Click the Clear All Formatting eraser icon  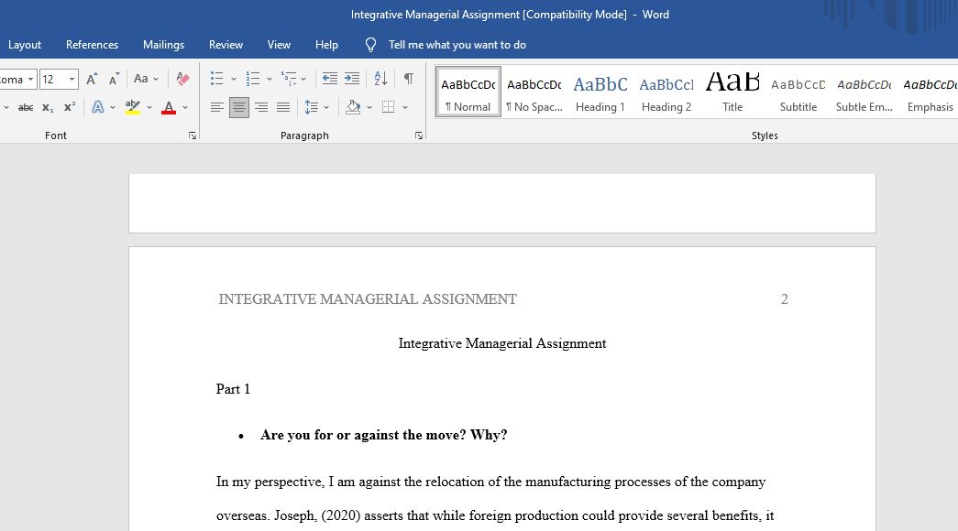[182, 79]
